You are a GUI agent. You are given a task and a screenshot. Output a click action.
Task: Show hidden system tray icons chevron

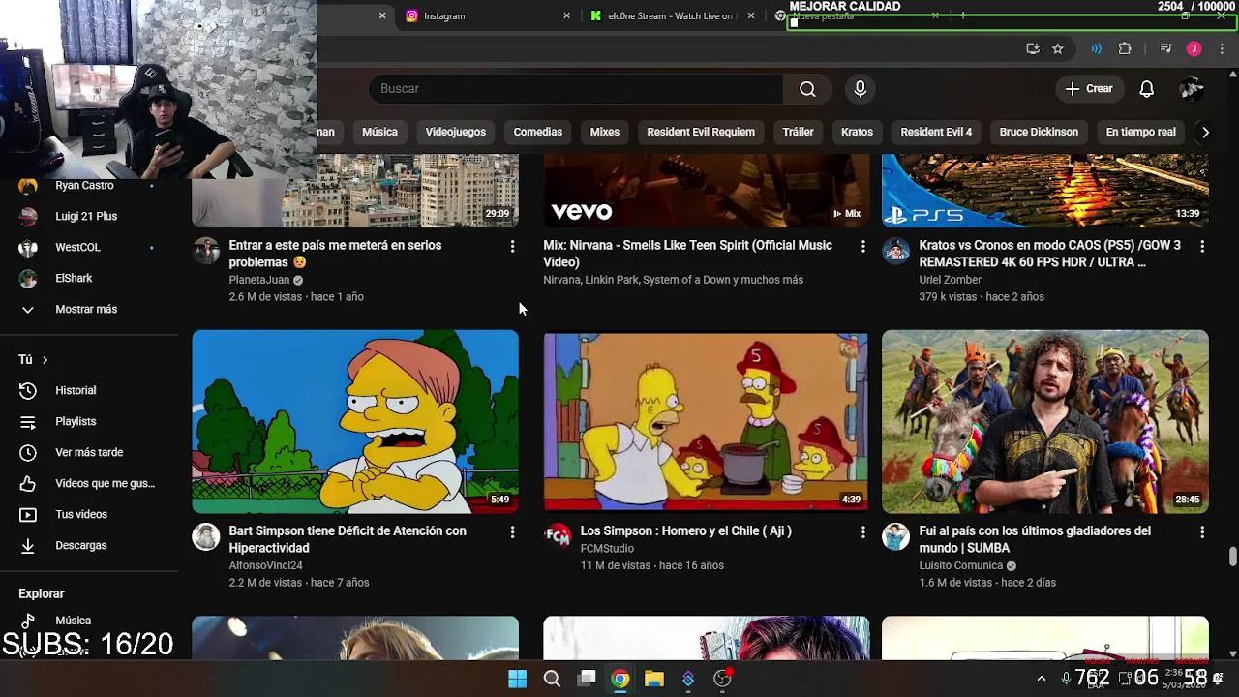(1041, 679)
